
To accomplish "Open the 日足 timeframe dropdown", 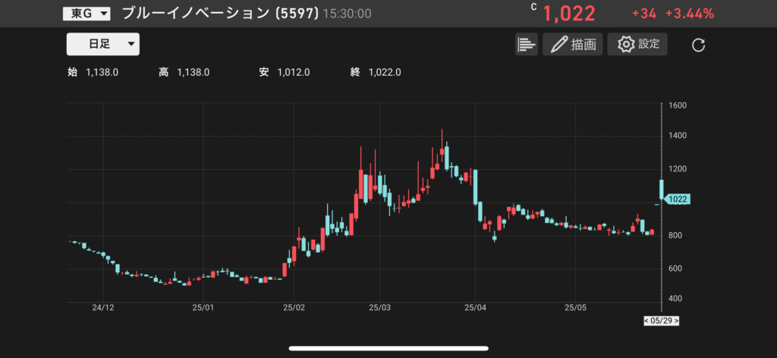I will coord(103,44).
